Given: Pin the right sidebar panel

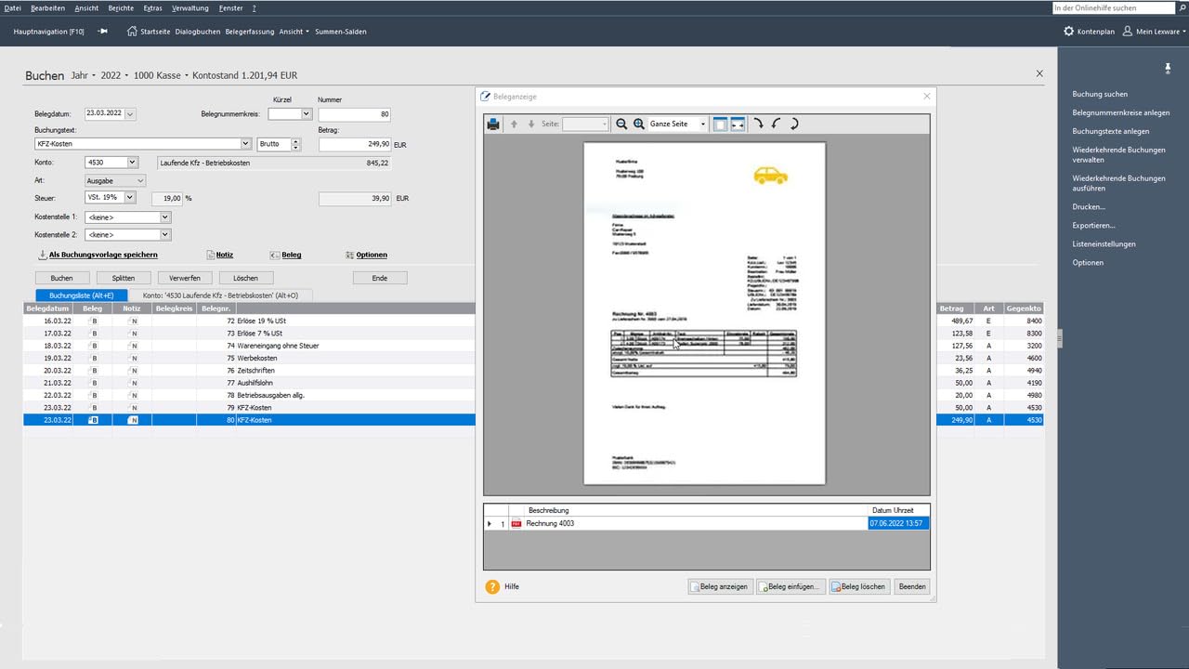Looking at the screenshot, I should tap(1169, 69).
